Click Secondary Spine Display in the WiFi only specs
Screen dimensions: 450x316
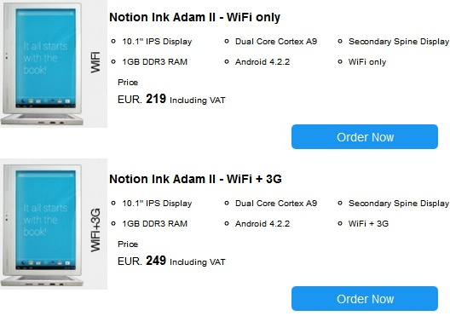[399, 42]
